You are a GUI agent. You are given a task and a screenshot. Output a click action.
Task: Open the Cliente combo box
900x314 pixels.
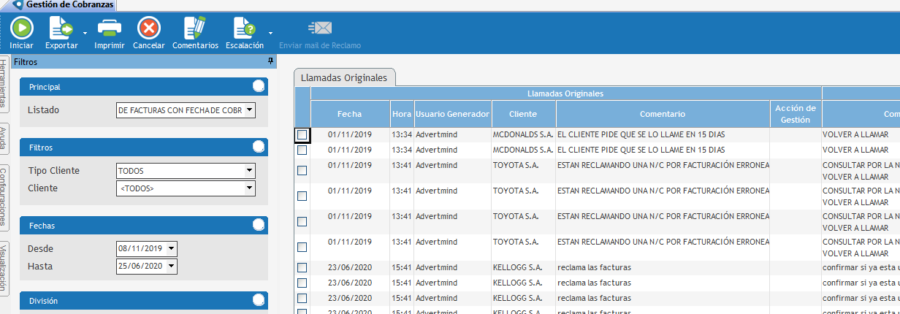[x=249, y=188]
